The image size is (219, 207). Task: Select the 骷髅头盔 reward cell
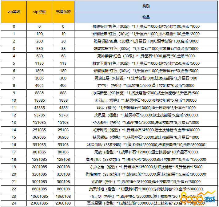coord(146,26)
